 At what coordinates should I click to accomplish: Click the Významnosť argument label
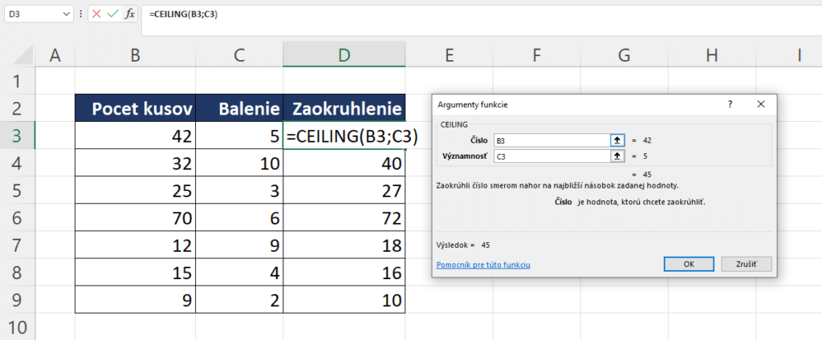coord(466,156)
